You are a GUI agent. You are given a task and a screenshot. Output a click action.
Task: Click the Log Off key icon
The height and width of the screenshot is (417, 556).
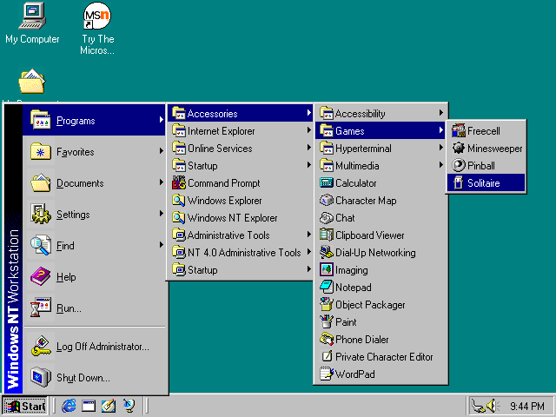tap(41, 346)
